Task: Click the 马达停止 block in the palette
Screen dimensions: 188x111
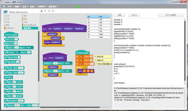Action: tap(8, 77)
